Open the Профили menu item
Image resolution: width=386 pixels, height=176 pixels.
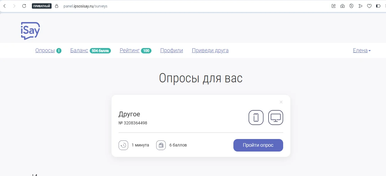coord(172,50)
